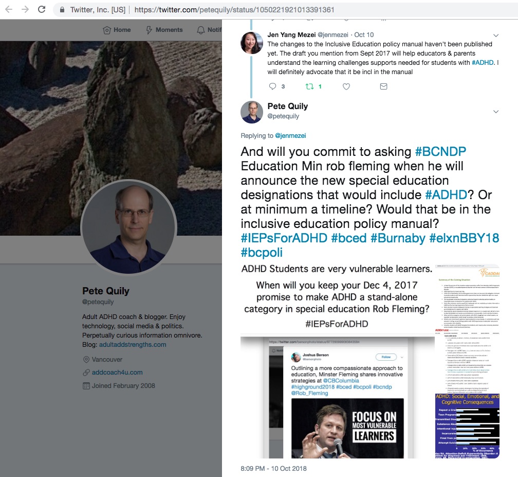Image resolution: width=518 pixels, height=477 pixels.
Task: Click the #IEPsForADHD hashtag in the tweet
Action: tap(284, 238)
